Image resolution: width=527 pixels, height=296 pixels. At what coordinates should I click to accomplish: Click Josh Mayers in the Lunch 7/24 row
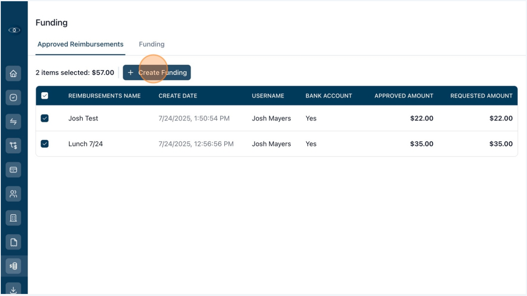tap(271, 144)
